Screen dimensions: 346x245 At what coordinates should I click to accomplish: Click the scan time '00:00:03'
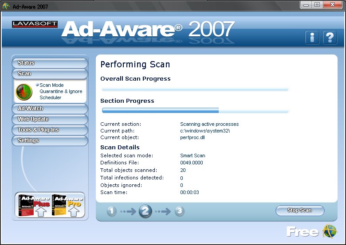(x=189, y=192)
